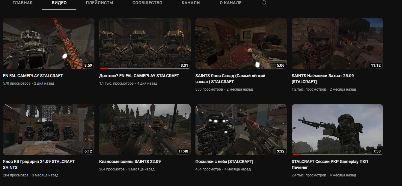
Task: Click the 7:59 duration badge
Action: 377,151
